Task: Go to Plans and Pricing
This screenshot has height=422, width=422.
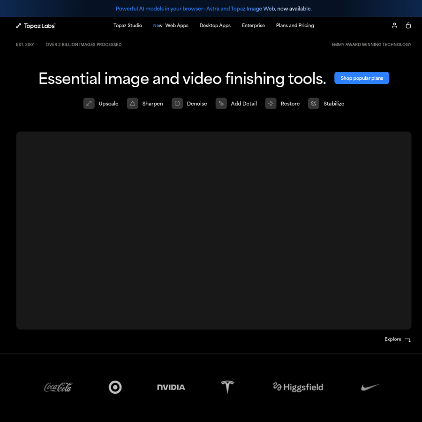Action: (x=295, y=25)
